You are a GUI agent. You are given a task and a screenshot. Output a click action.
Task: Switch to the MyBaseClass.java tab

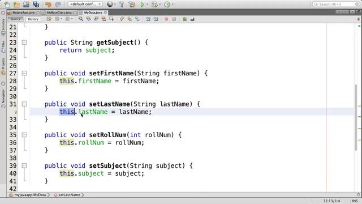59,12
